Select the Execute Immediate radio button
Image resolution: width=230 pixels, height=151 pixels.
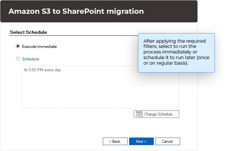(x=18, y=46)
